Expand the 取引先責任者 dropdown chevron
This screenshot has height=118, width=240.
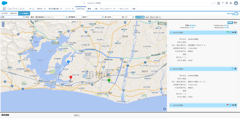click(x=61, y=9)
